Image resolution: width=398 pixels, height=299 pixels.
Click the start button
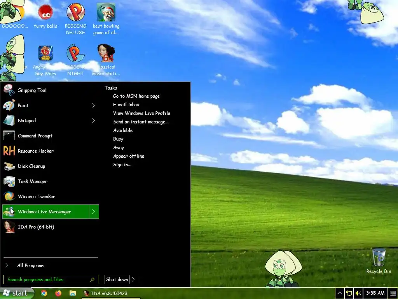tap(17, 293)
